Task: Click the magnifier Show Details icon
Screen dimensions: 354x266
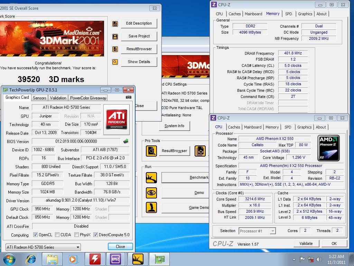Action: pyautogui.click(x=115, y=62)
